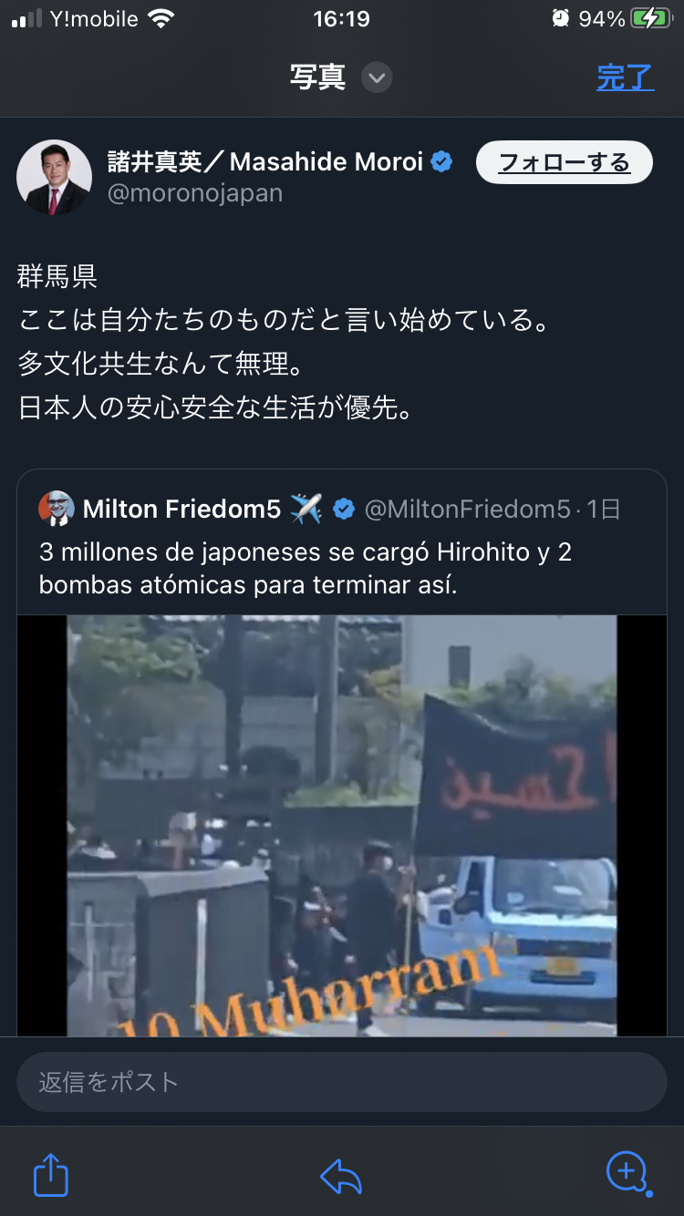The image size is (684, 1216).
Task: Open the @moronojapan handle
Action: pos(195,193)
